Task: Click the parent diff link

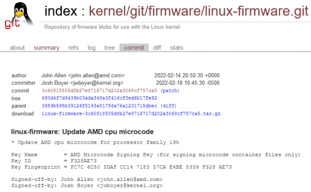Action: 167,106
